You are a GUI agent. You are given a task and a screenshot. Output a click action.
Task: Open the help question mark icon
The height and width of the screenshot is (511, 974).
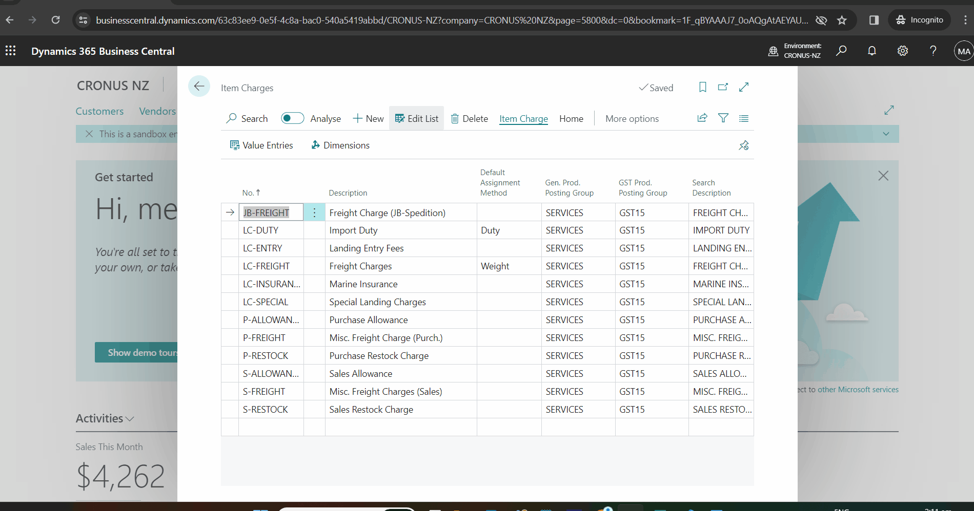coord(933,51)
